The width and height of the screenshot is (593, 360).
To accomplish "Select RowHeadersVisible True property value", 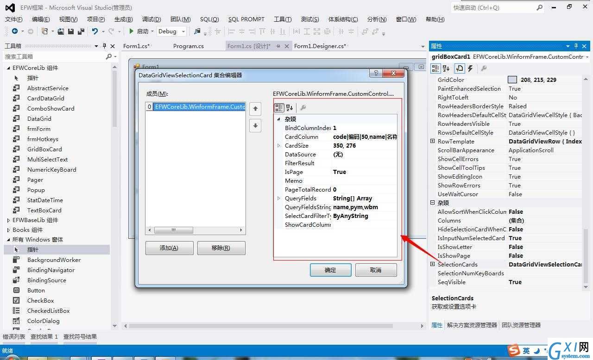I will click(515, 124).
